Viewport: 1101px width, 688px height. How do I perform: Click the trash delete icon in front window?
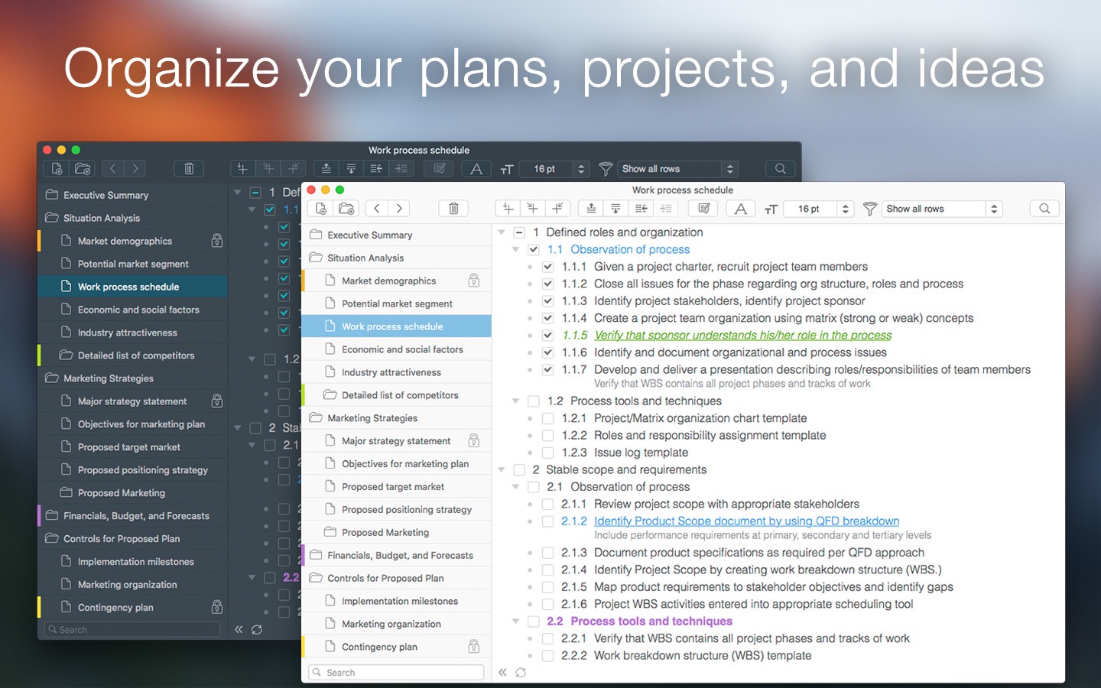point(453,209)
